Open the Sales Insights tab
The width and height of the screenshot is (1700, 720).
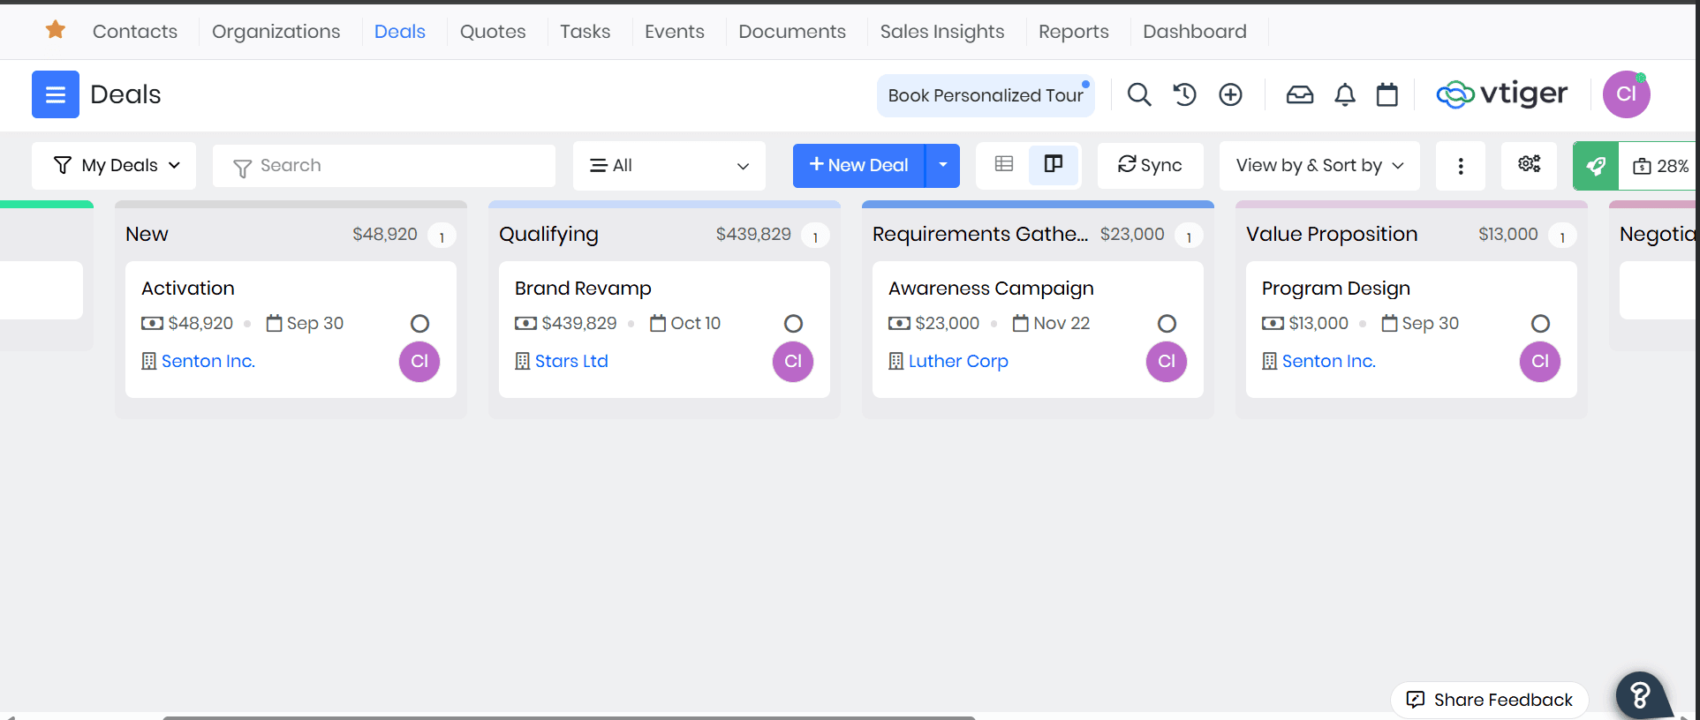[x=941, y=32]
